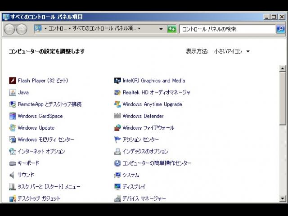Expand the 小さいアイコン view dropdown
Screen dimensions: 288x216
(248, 51)
